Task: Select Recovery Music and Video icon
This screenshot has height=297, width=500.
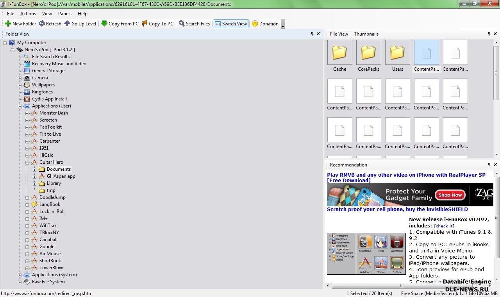Action: 27,64
